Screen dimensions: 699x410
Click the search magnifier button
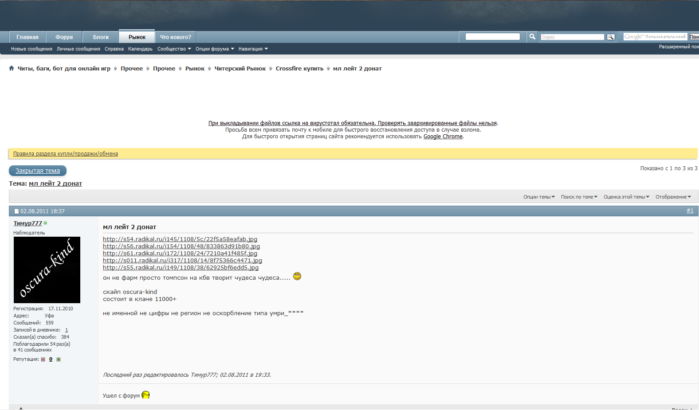(x=532, y=37)
